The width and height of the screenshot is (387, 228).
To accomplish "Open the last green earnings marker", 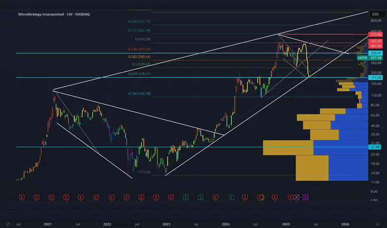I will pyautogui.click(x=231, y=197).
